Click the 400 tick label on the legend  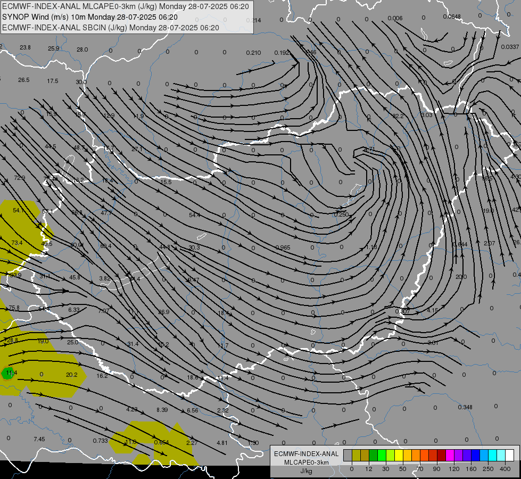505,469
